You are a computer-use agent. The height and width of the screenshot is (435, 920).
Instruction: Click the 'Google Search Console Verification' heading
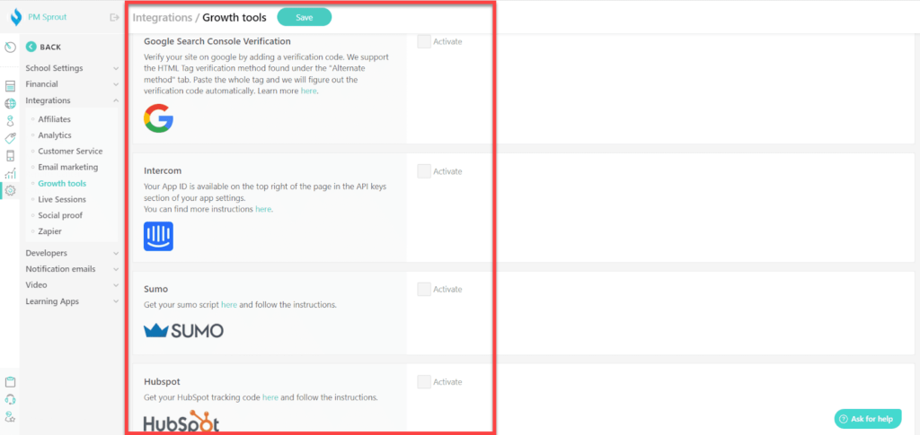[x=217, y=41]
